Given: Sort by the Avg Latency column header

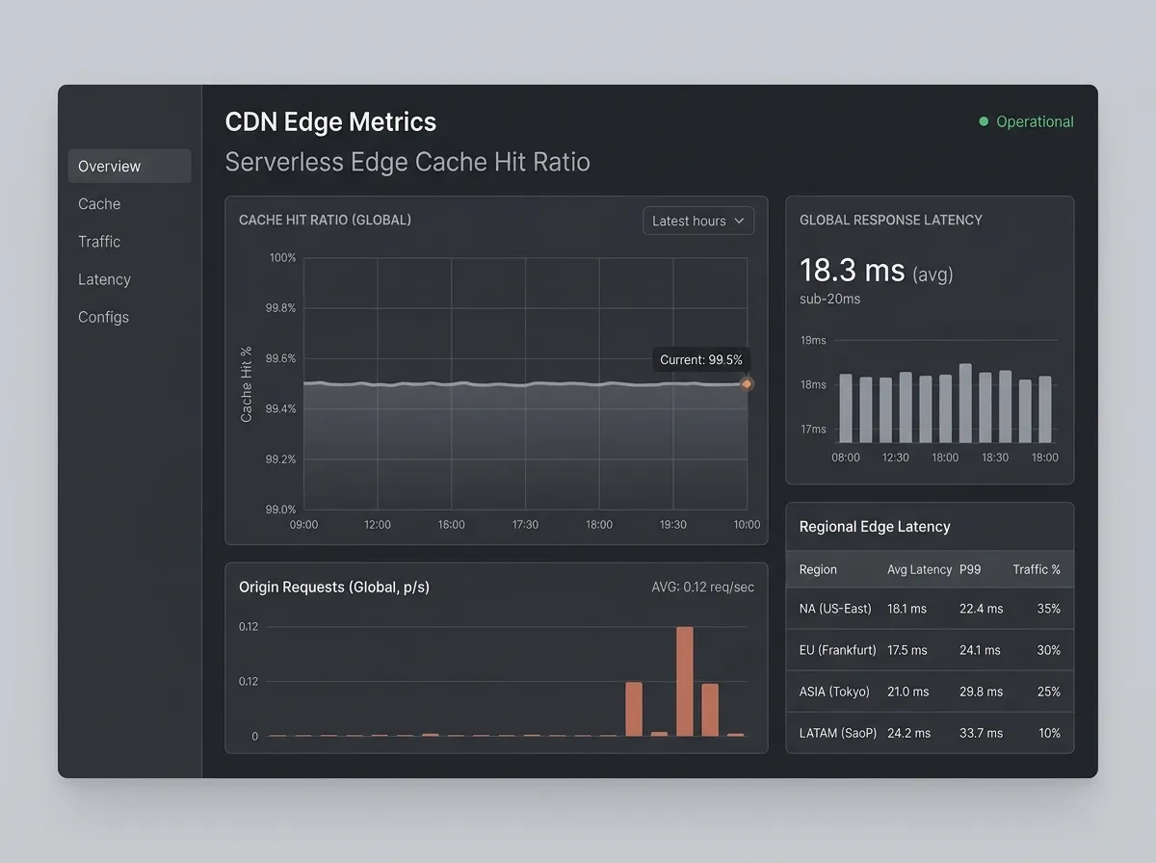Looking at the screenshot, I should pyautogui.click(x=919, y=569).
